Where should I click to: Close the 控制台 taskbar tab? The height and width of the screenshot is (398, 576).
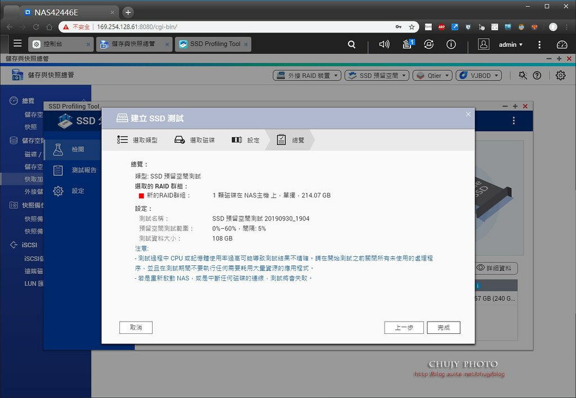(x=88, y=44)
